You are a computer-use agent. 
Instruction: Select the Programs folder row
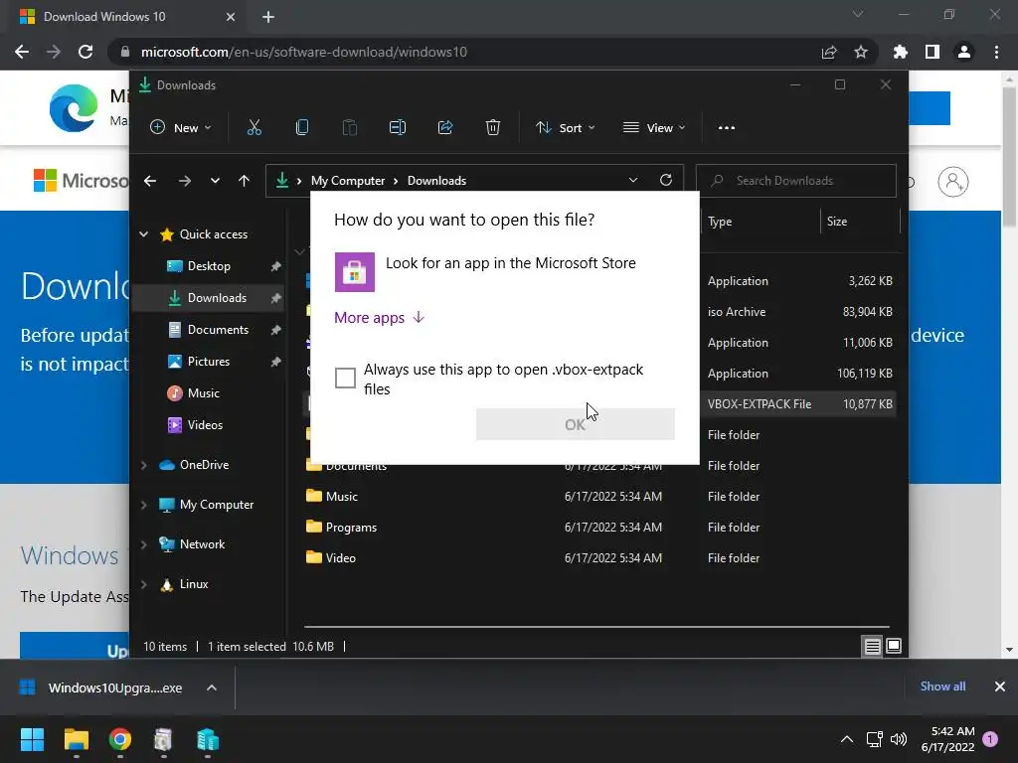point(600,528)
